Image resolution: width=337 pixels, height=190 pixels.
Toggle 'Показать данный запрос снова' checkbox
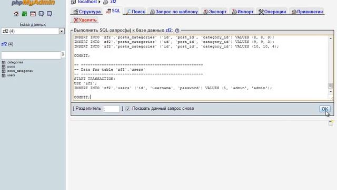(128, 109)
